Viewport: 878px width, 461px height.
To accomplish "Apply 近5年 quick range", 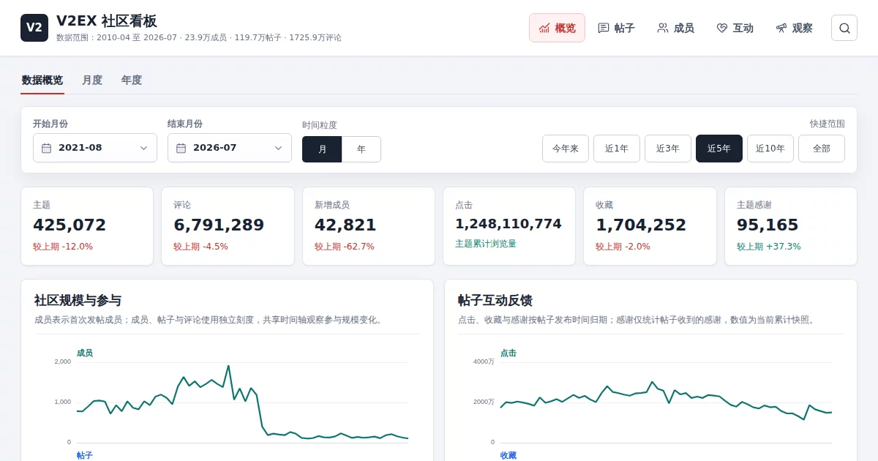I will (719, 149).
